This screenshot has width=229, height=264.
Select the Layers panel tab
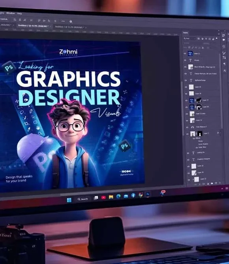(x=186, y=33)
